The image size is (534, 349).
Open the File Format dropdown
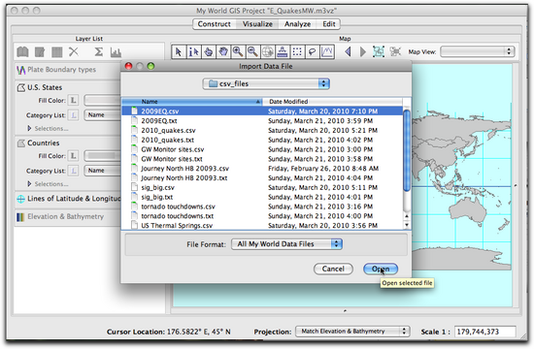[x=286, y=244]
